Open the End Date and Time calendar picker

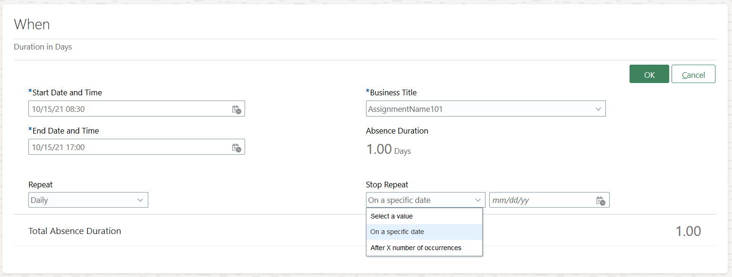[x=237, y=148]
